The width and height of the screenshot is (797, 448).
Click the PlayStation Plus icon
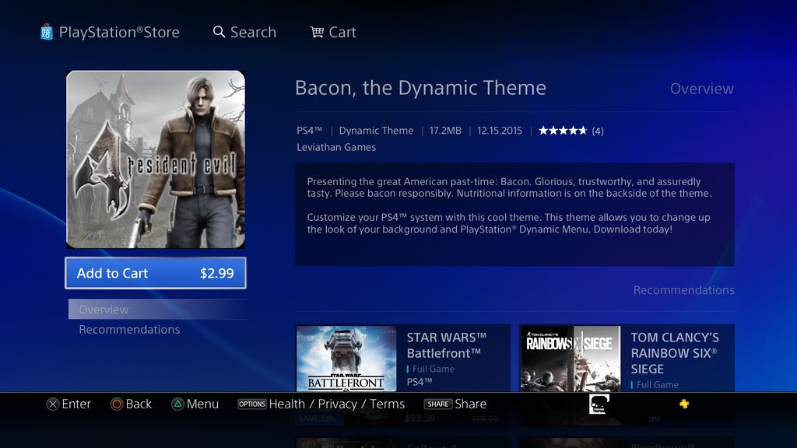tap(683, 404)
